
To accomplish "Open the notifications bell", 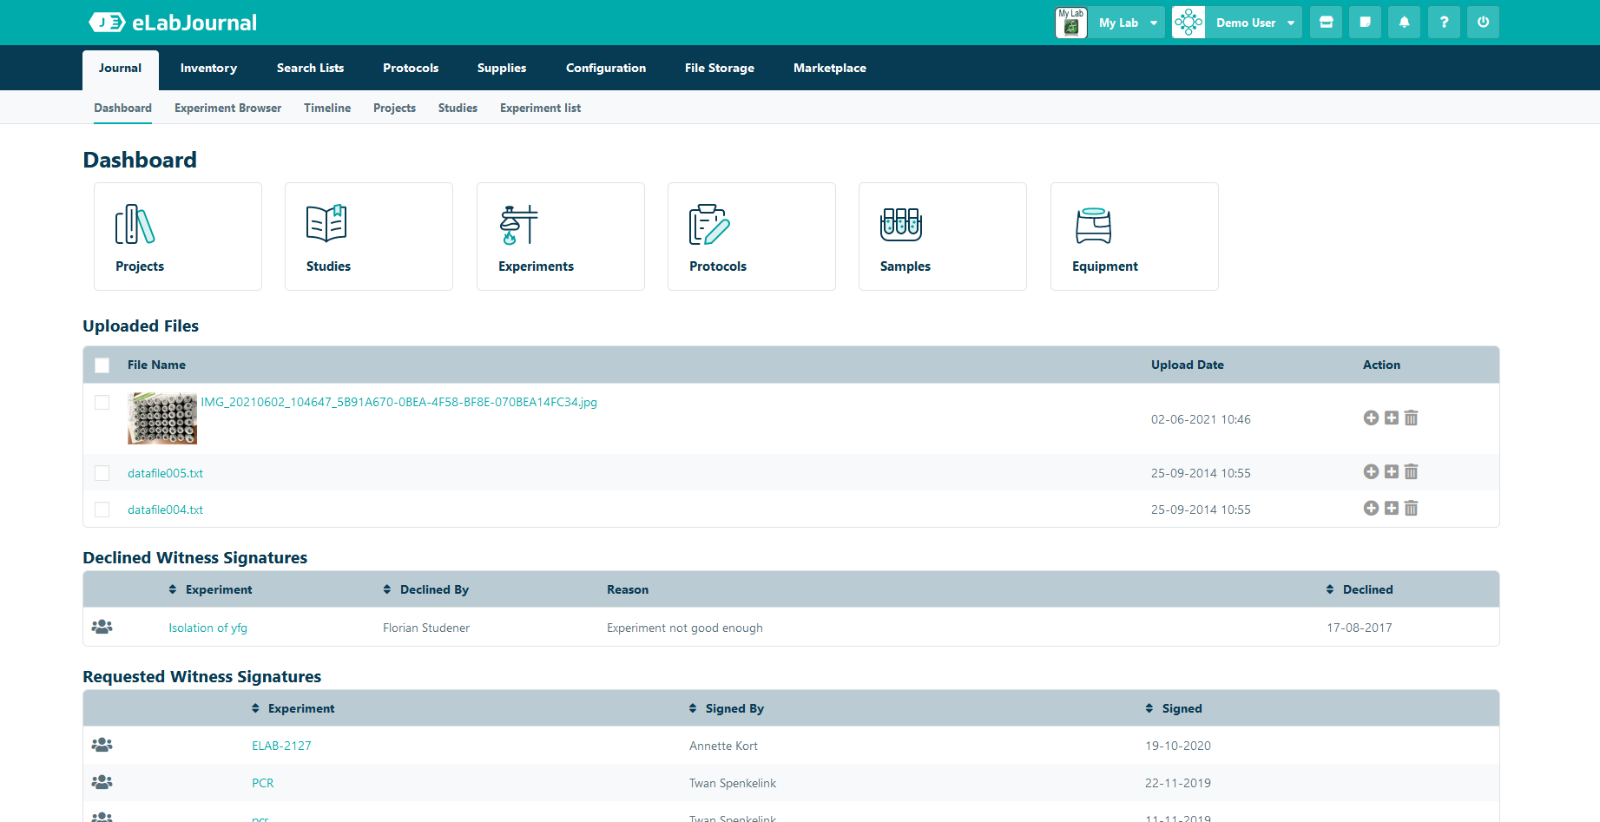I will (1404, 23).
